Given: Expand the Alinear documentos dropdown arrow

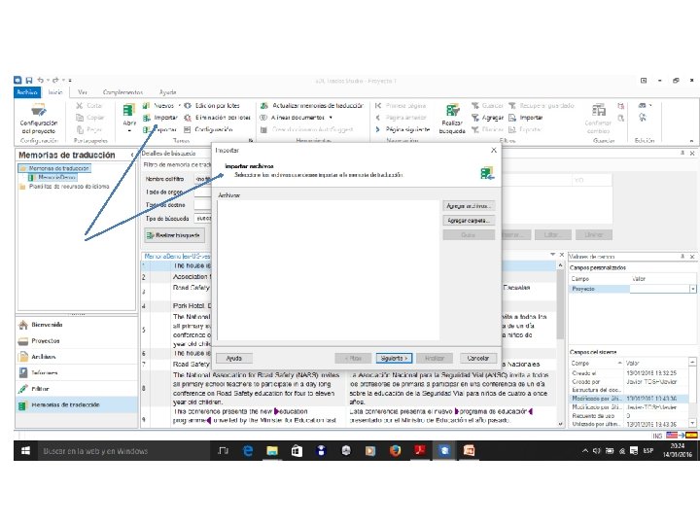Looking at the screenshot, I should (331, 118).
